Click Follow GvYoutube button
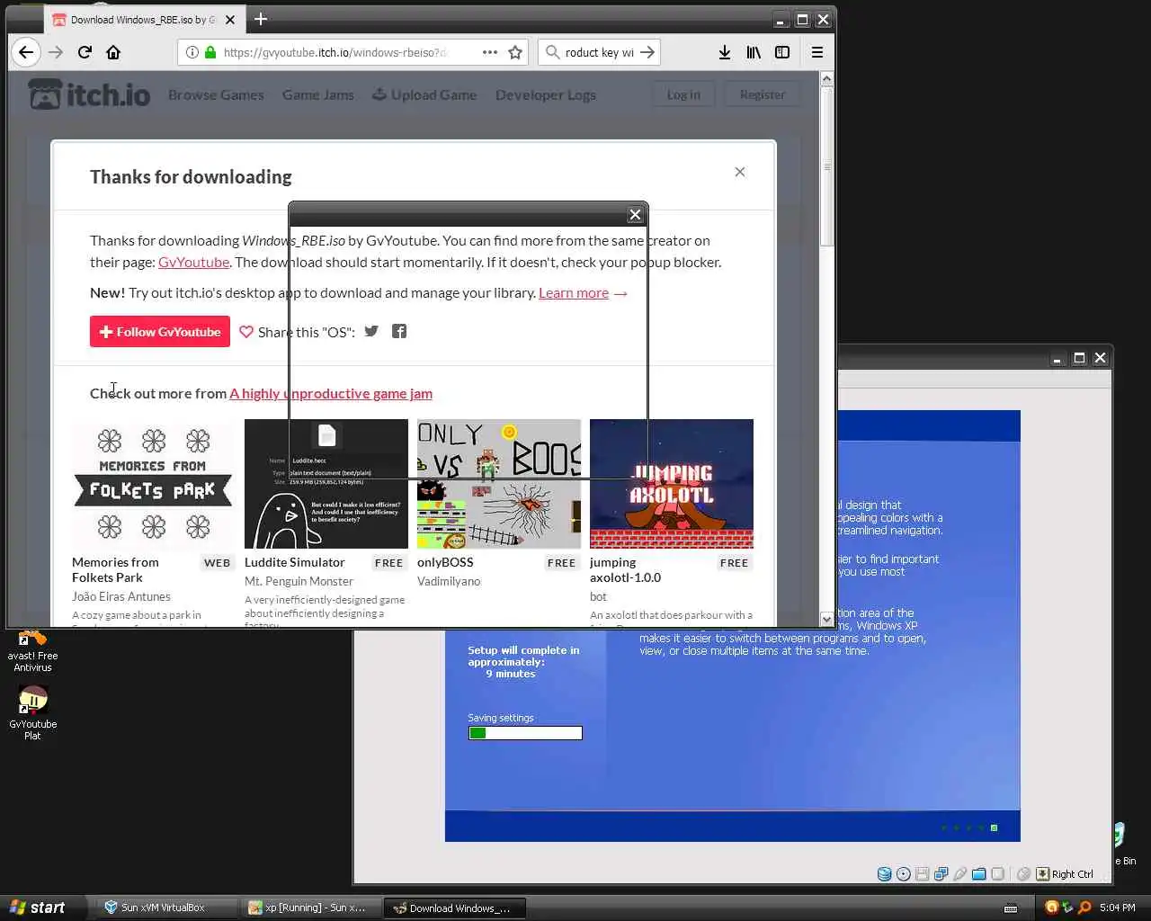 coord(160,332)
